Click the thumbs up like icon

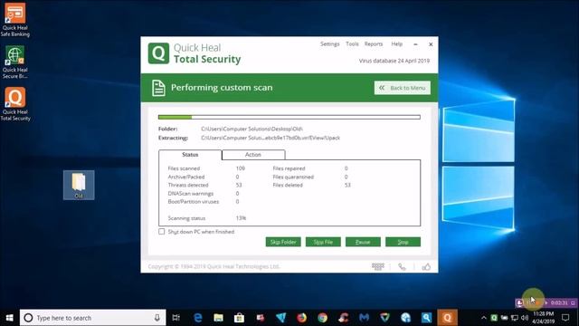(x=426, y=267)
